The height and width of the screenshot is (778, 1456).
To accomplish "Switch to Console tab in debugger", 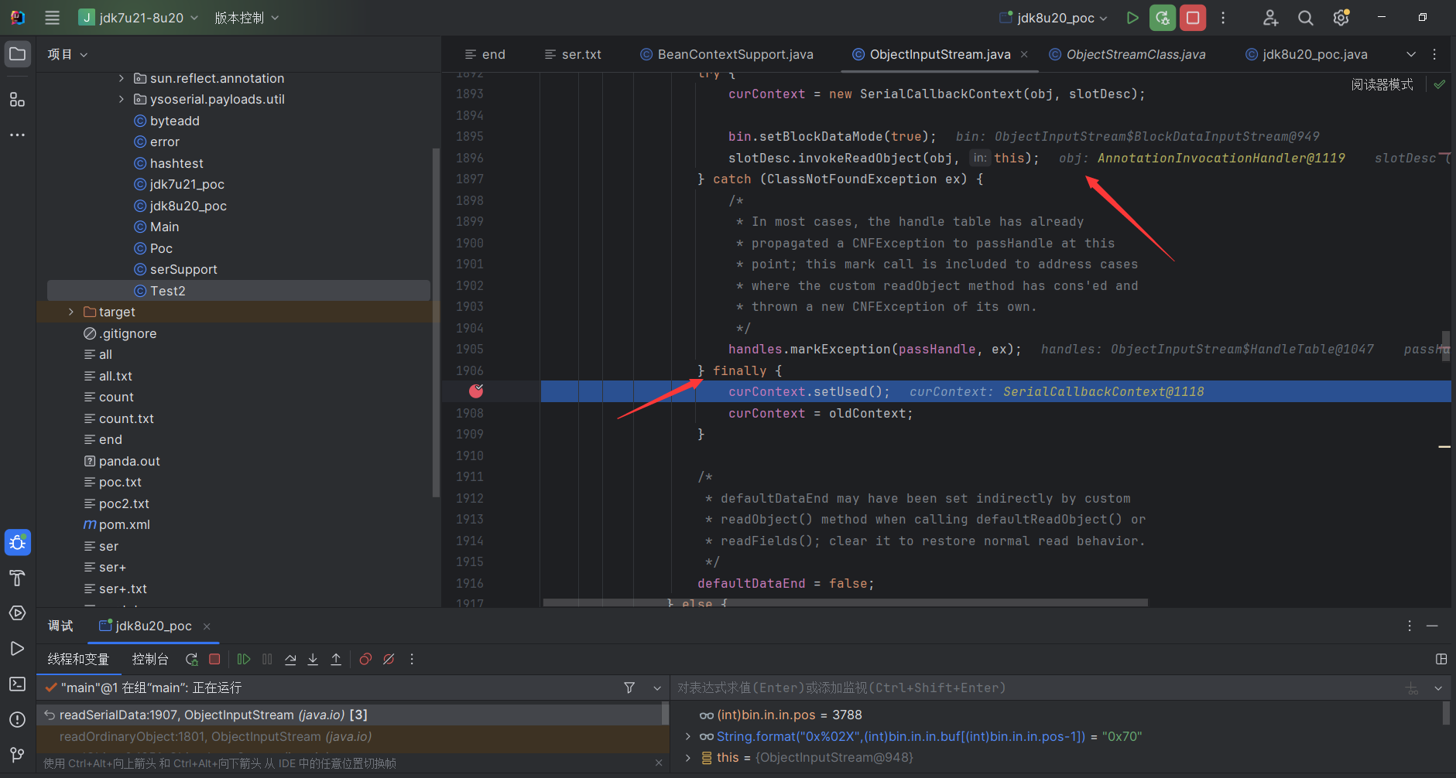I will tap(150, 659).
